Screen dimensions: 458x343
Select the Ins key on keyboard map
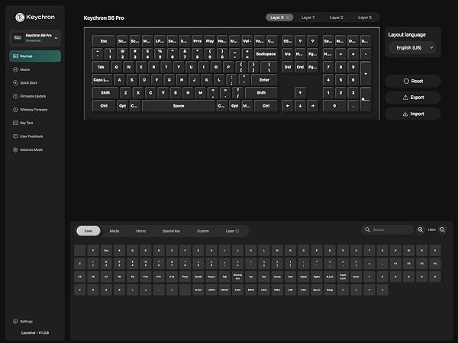coord(288,54)
